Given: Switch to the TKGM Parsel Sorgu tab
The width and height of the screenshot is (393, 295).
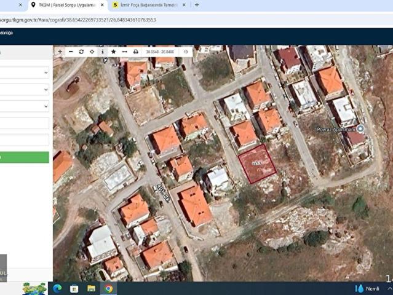Looking at the screenshot, I should pyautogui.click(x=67, y=5).
